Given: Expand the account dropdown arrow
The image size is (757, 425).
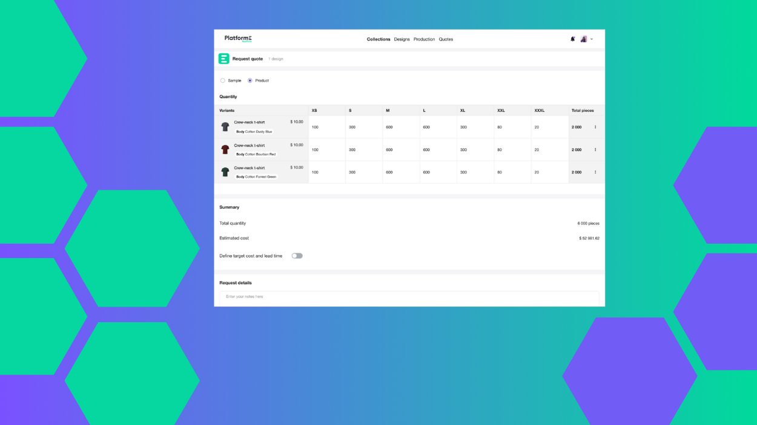Looking at the screenshot, I should tap(592, 39).
